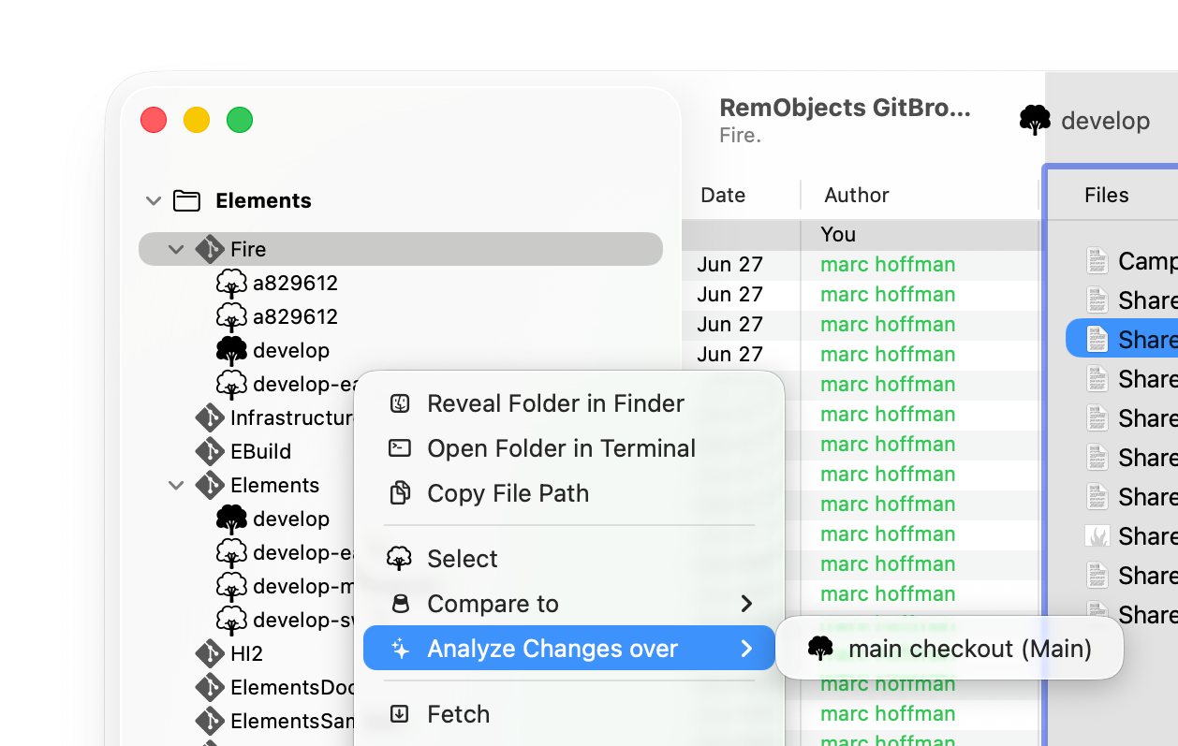Select the Elements repository label
Viewport: 1178px width, 746px height.
point(274,485)
